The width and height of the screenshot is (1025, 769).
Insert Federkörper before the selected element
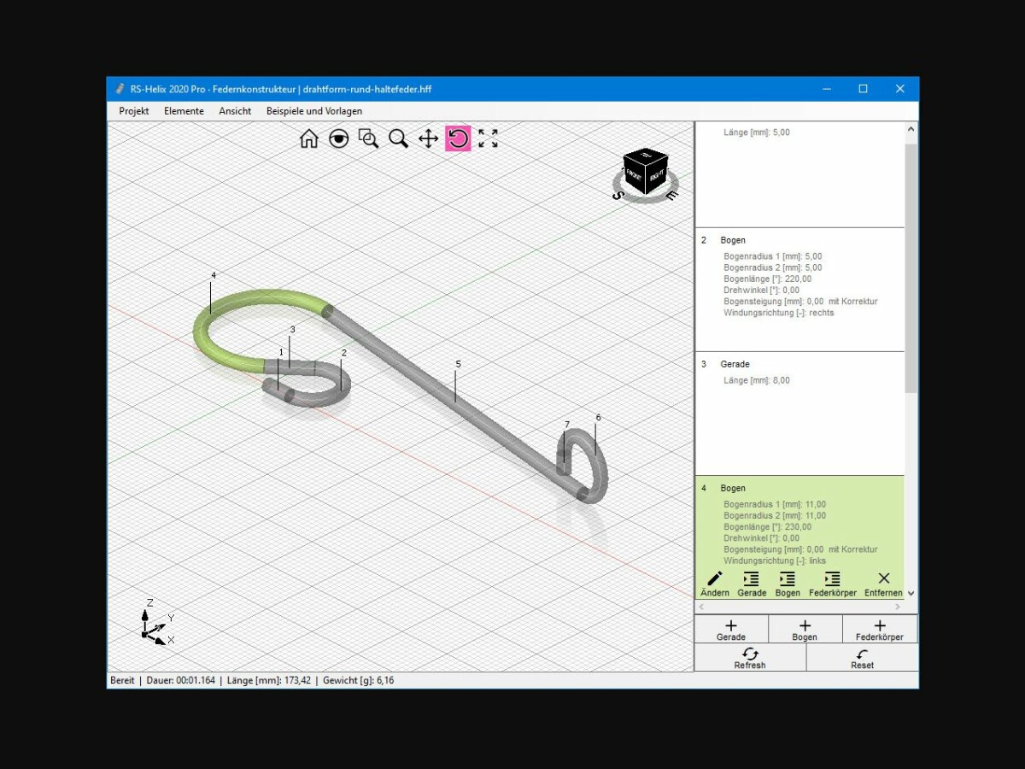pyautogui.click(x=832, y=584)
